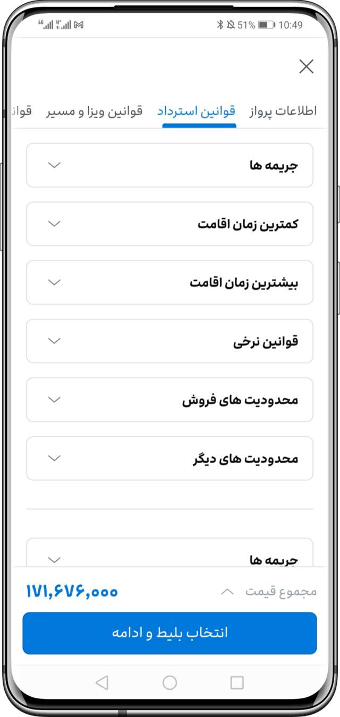Expand the first جریمه ها section
The image size is (340, 717).
[x=169, y=165]
